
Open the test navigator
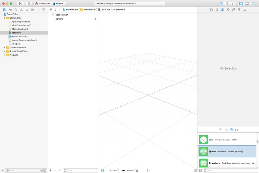(x=27, y=10)
